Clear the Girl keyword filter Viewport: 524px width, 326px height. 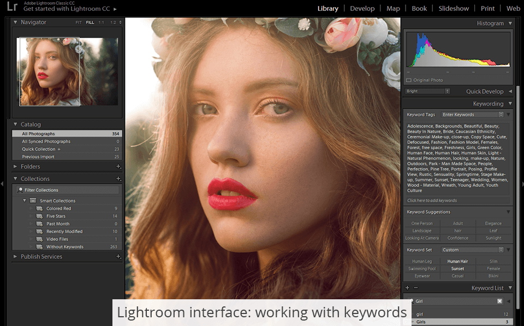click(499, 301)
